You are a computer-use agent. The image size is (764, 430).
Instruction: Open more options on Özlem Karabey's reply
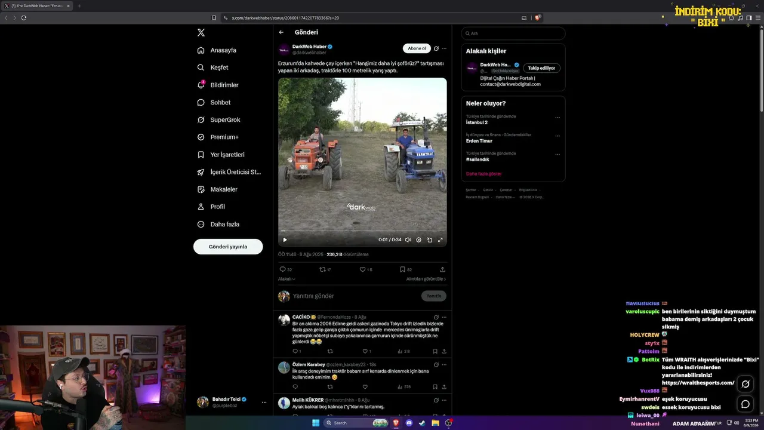(x=444, y=364)
